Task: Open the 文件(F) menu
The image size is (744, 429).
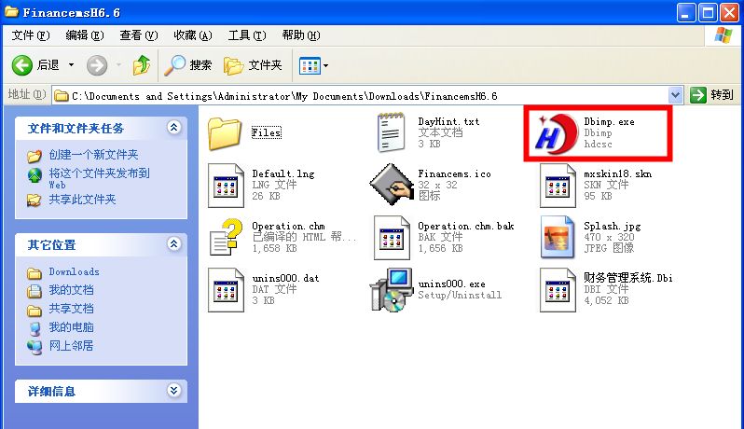Action: (x=31, y=35)
